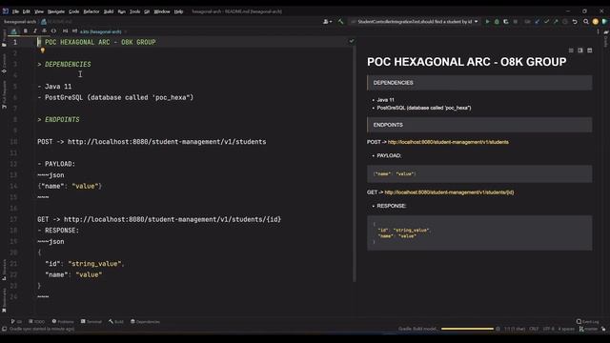Toggle inline code formatting icon
Viewport: 610px width, 343px height.
(53, 31)
